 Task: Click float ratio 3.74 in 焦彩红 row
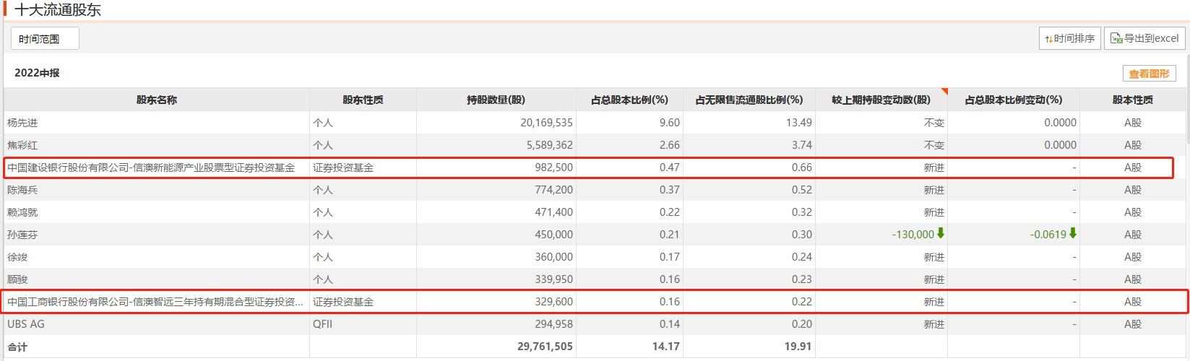[x=802, y=145]
